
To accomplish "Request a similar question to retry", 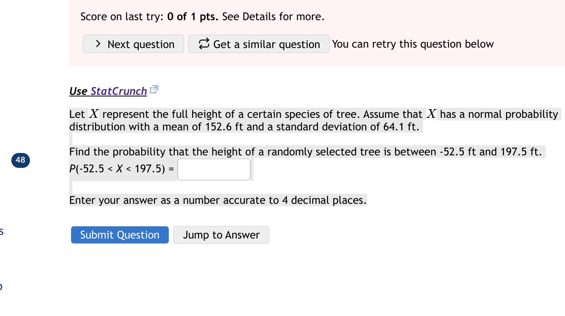I will pos(259,44).
